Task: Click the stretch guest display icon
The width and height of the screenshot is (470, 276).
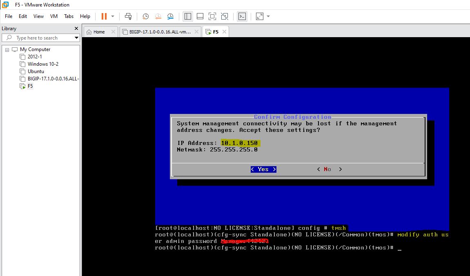Action: pos(260,16)
